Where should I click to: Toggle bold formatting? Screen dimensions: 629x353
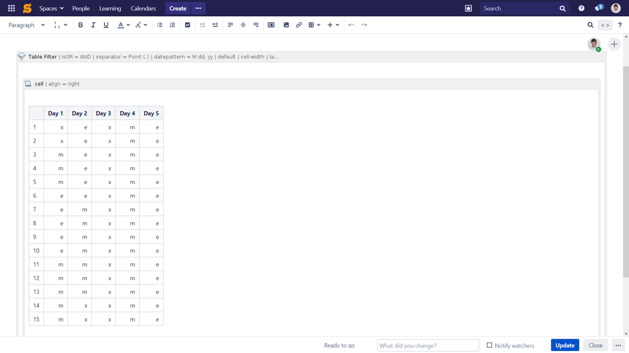click(x=80, y=25)
